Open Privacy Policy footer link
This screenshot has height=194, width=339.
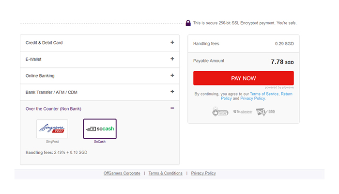(x=203, y=173)
